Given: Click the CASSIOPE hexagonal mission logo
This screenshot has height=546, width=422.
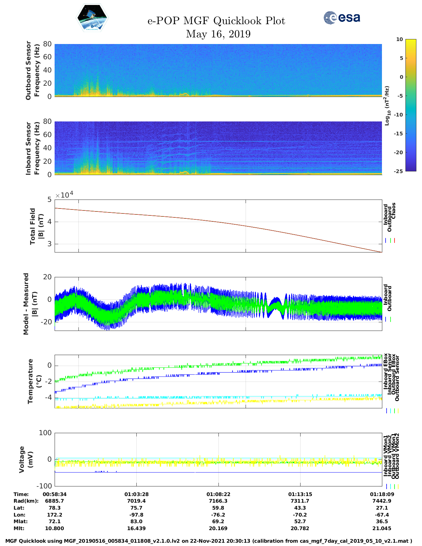Looking at the screenshot, I should 92,18.
